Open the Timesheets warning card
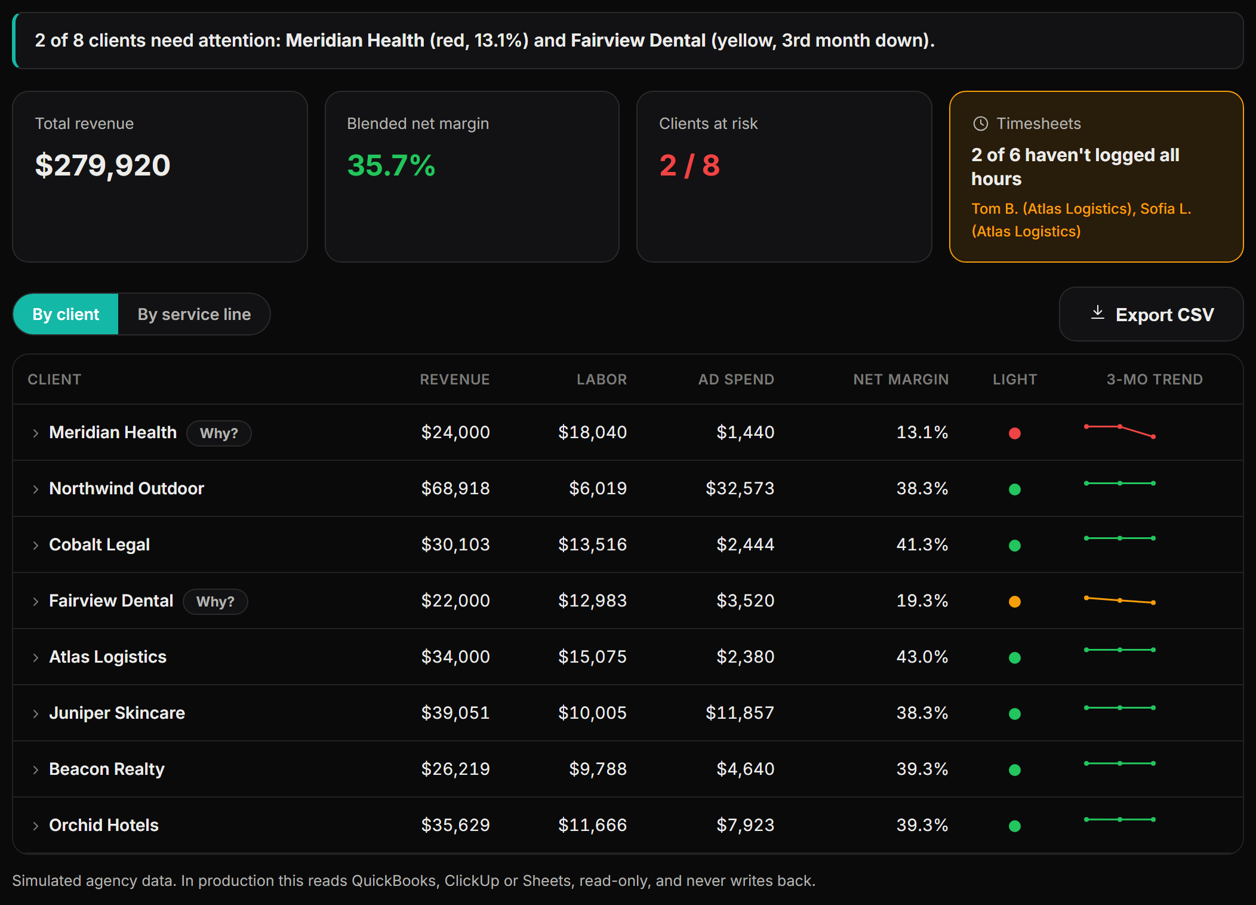1256x905 pixels. [x=1096, y=177]
